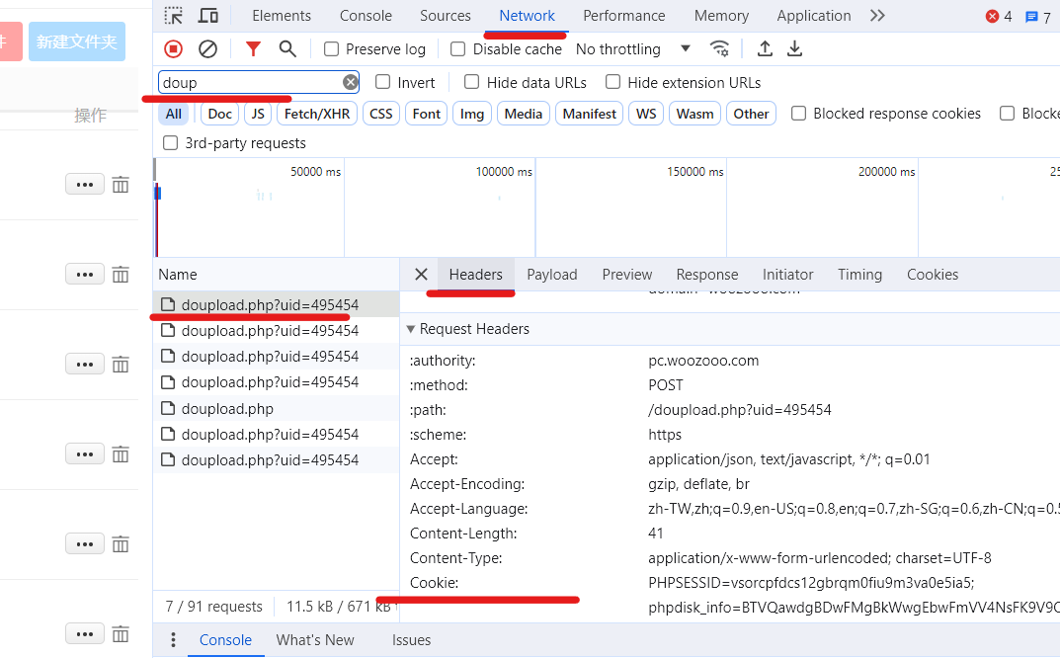The width and height of the screenshot is (1060, 658).
Task: Click the export HAR download icon
Action: (794, 48)
